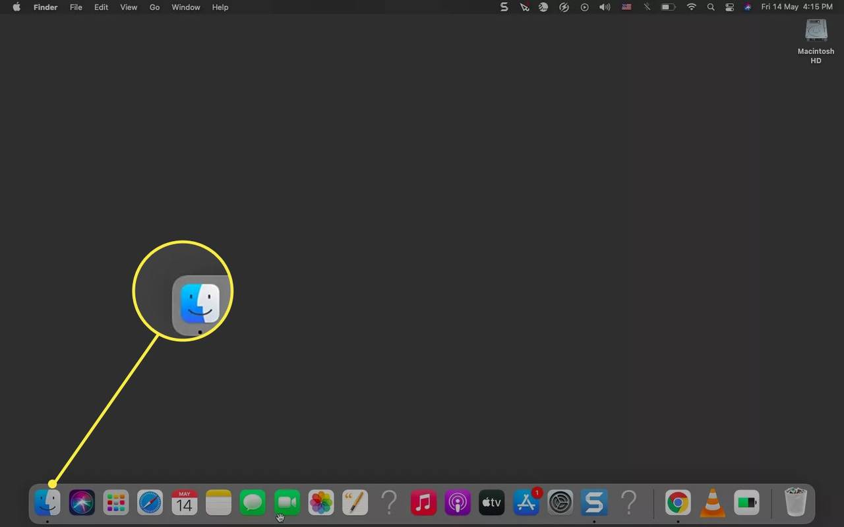Open the Help menu
The image size is (844, 527).
click(220, 7)
